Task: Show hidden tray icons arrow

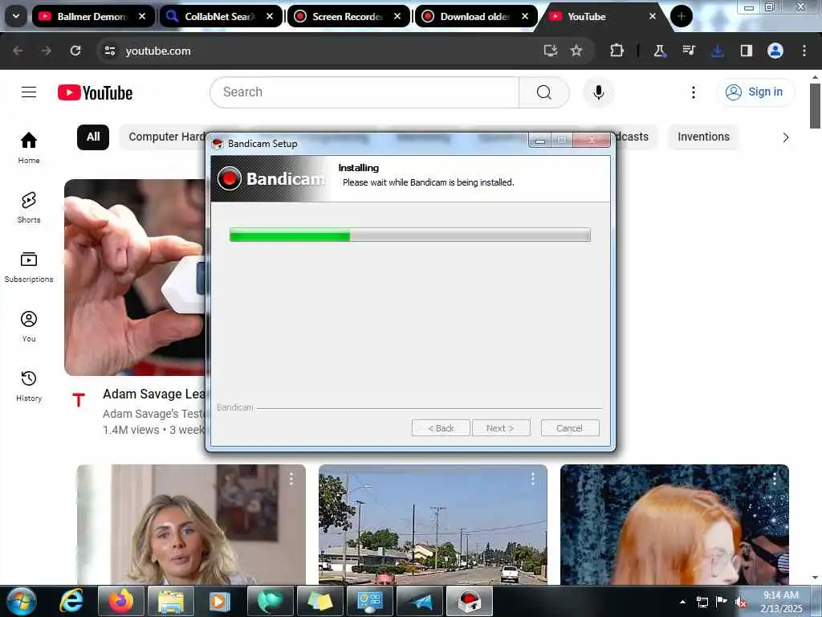Action: coord(682,602)
